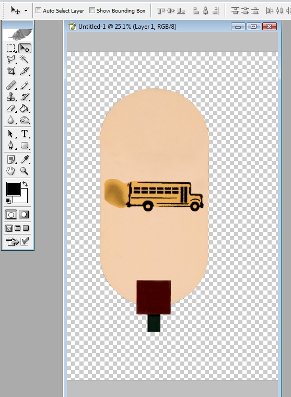Tick the Show Bounding Box checkbox
This screenshot has width=291, height=397.
[x=92, y=10]
